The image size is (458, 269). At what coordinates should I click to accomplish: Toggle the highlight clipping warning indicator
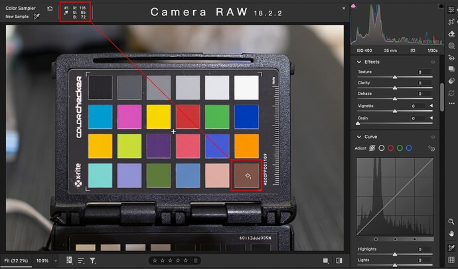[441, 5]
